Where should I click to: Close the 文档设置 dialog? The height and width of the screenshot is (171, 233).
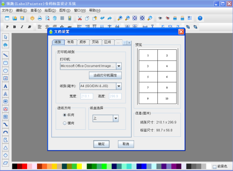click(x=181, y=32)
